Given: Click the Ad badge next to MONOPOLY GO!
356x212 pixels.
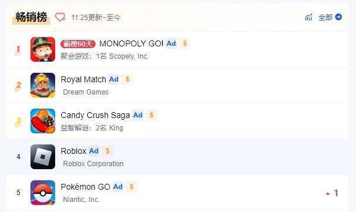Looking at the screenshot, I should [x=171, y=43].
